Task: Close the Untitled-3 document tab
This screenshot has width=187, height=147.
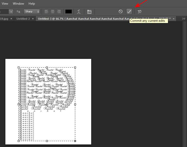Action: 174,19
